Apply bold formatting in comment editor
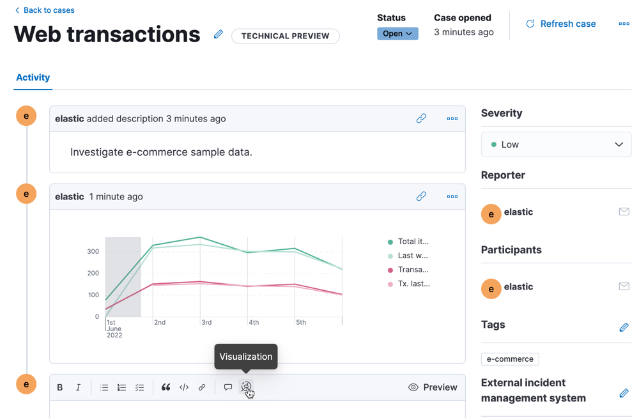 [60, 387]
